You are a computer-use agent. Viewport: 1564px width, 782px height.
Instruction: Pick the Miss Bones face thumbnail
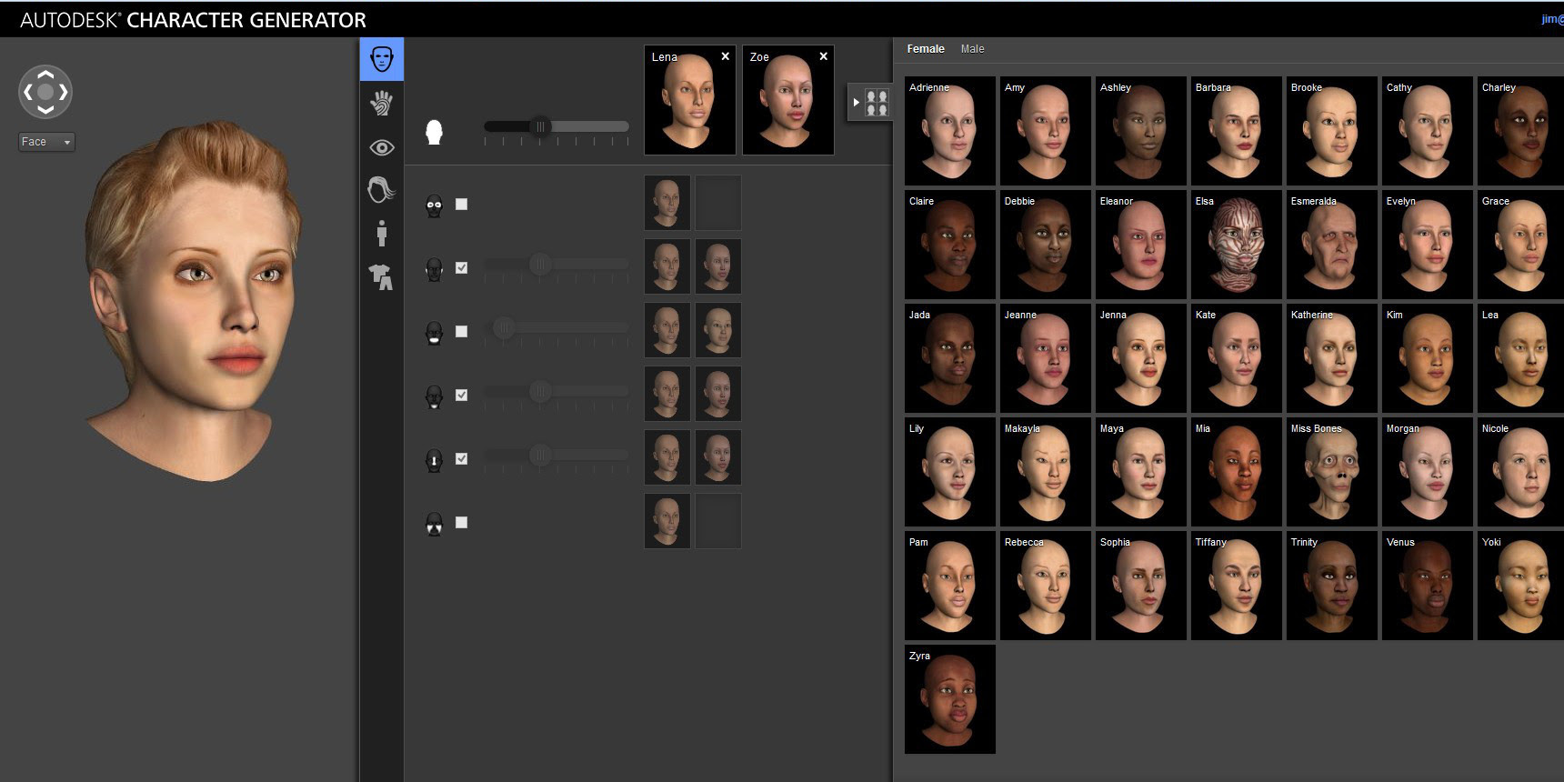click(x=1331, y=472)
